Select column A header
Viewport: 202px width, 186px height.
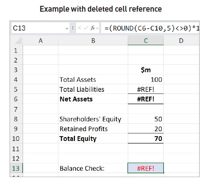(41, 41)
